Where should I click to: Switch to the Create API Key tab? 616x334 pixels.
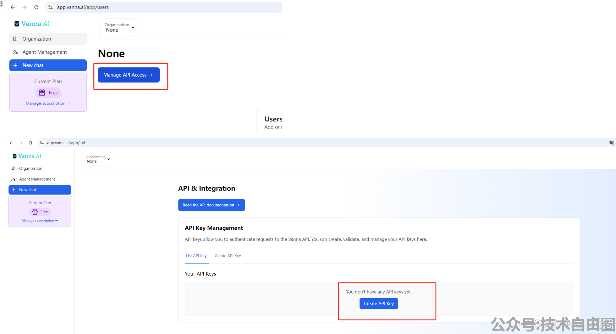228,256
